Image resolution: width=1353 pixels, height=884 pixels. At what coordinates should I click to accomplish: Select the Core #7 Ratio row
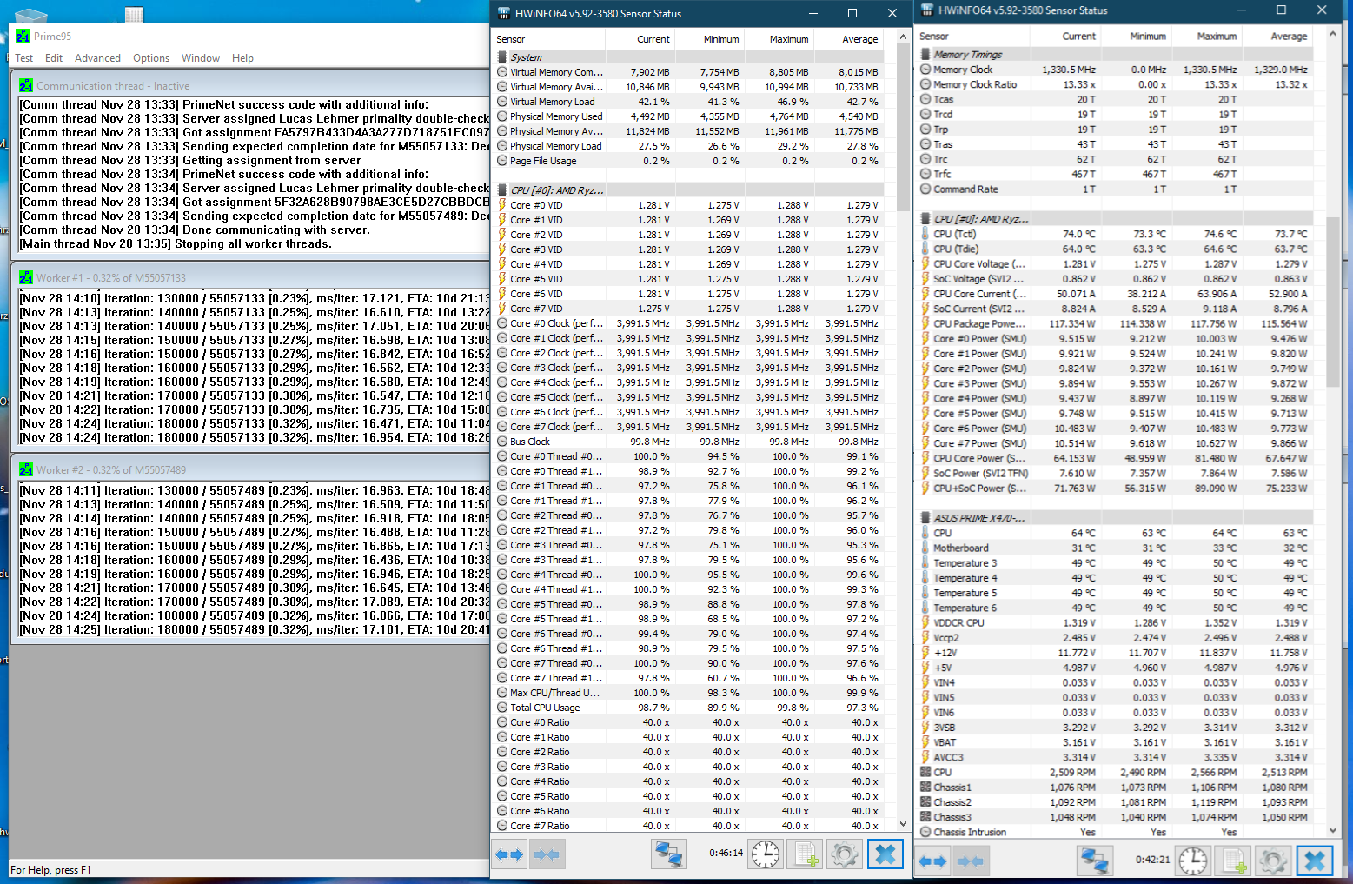[688, 826]
